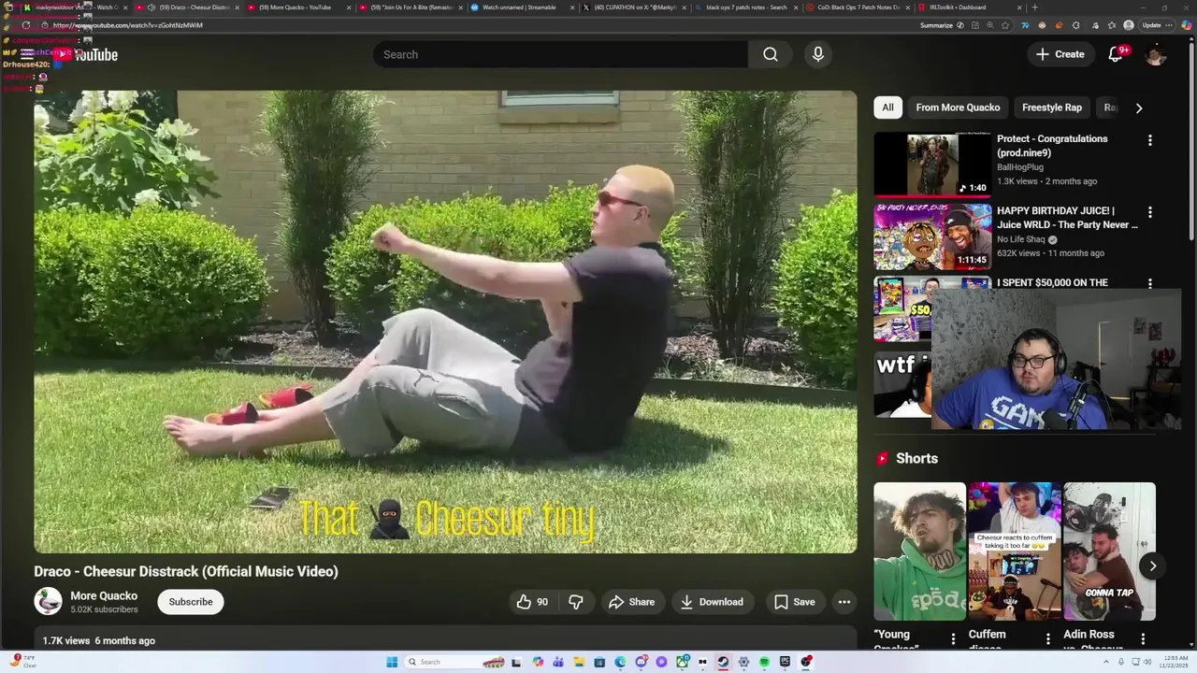Activate voice search microphone icon
1197x673 pixels.
pos(818,54)
